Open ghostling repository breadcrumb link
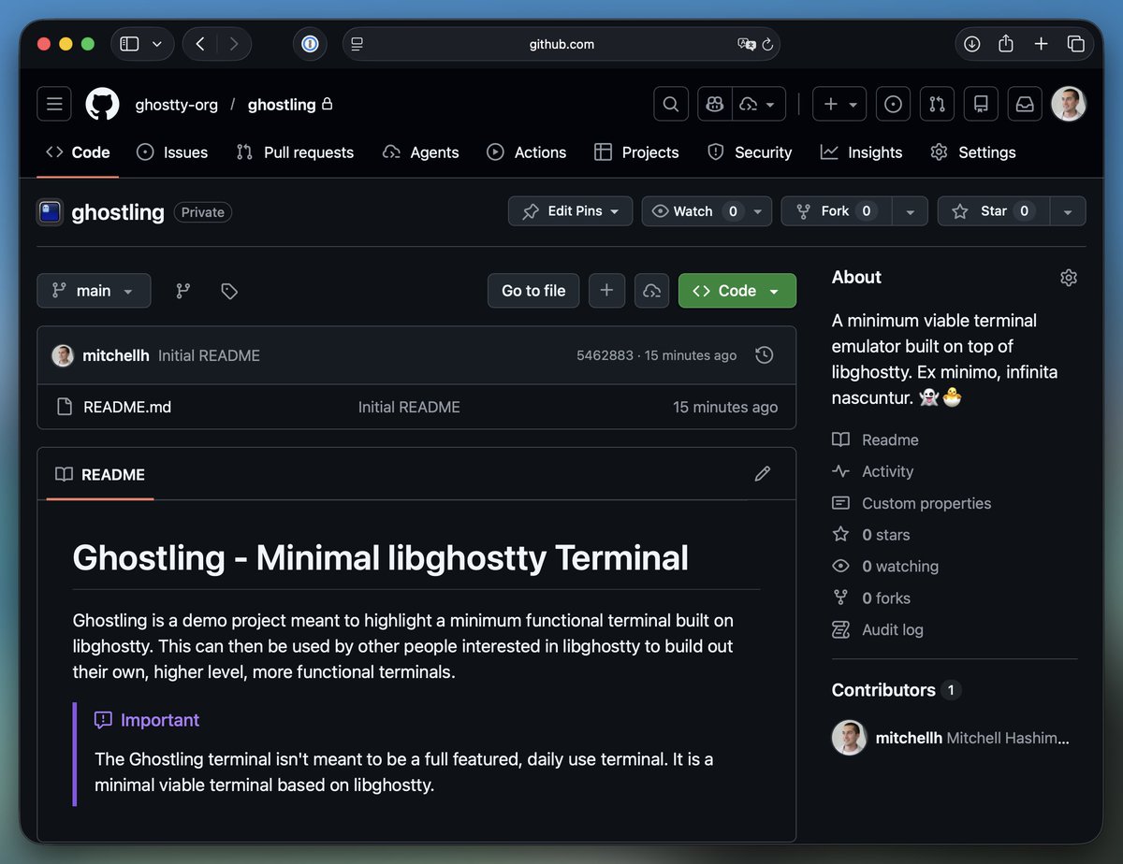The width and height of the screenshot is (1123, 864). tap(282, 105)
